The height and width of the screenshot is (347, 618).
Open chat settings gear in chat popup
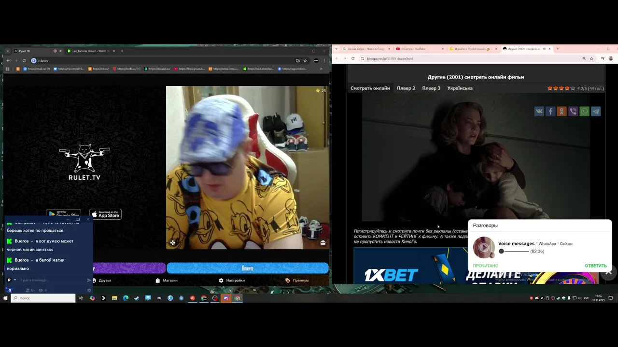[89, 290]
